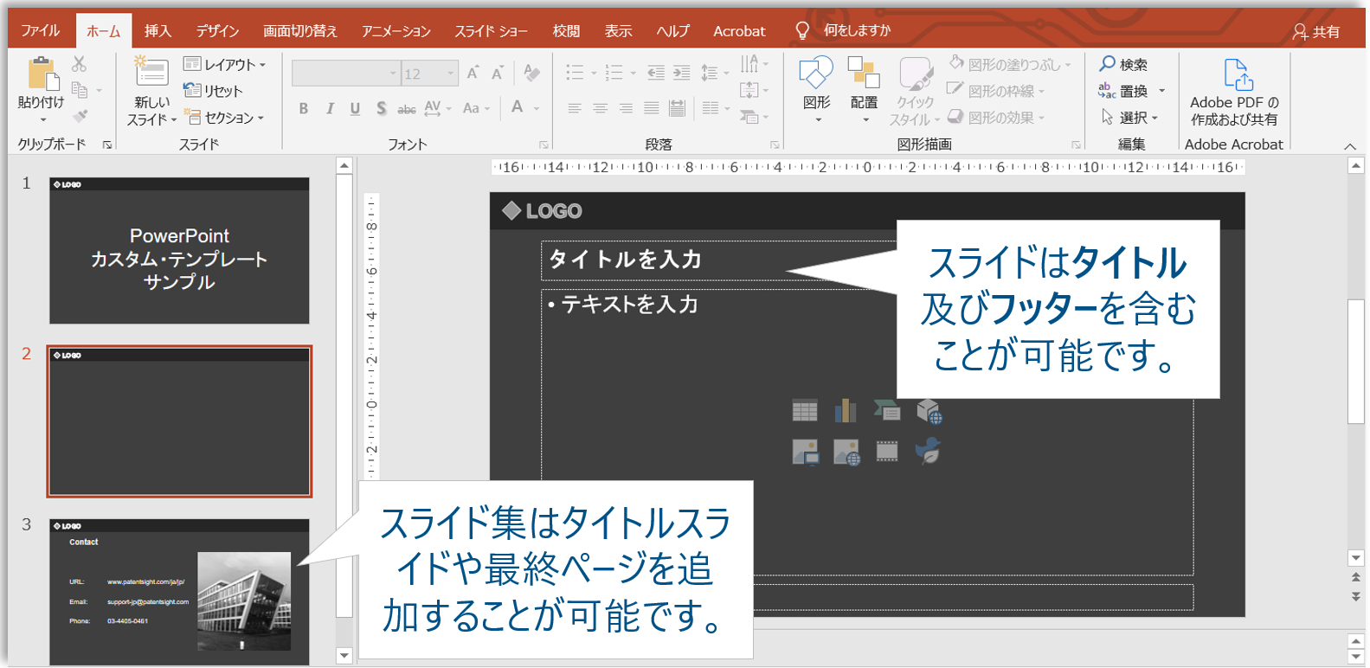Open the Shape Effects (図形の効果) dropdown
1370x668 pixels.
[x=996, y=117]
